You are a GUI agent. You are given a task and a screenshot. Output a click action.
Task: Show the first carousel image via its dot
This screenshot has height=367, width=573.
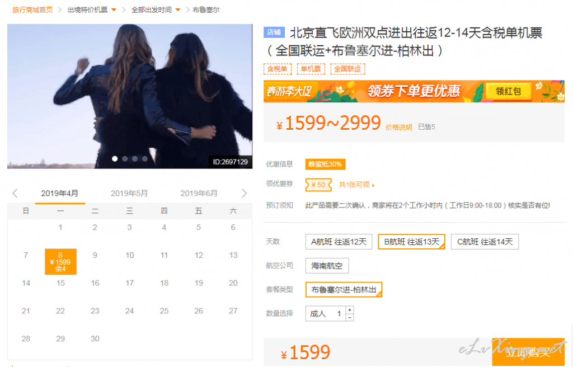pyautogui.click(x=115, y=159)
